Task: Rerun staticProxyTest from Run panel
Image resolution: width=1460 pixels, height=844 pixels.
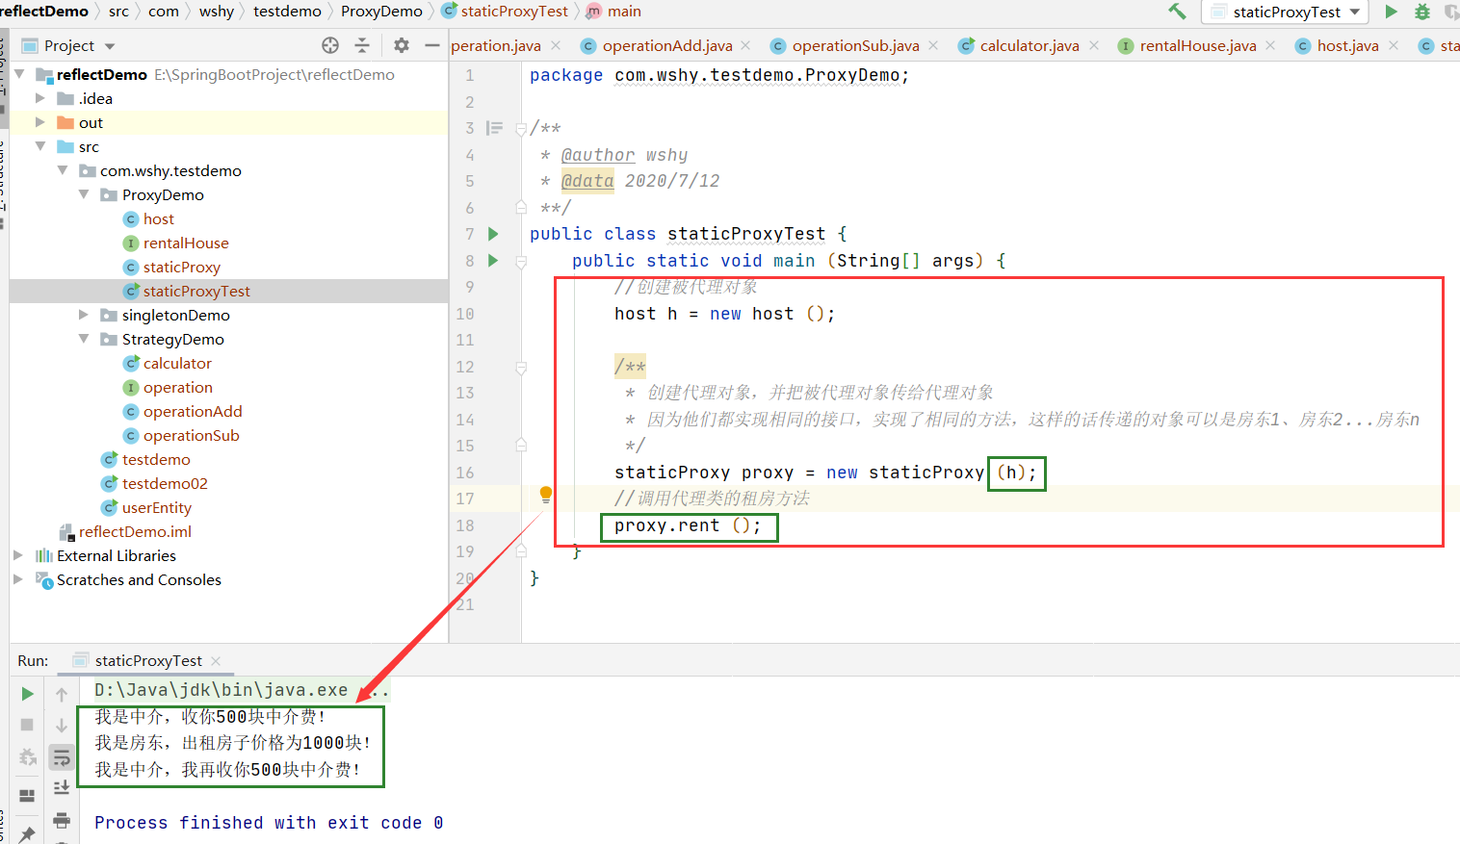Action: (27, 694)
